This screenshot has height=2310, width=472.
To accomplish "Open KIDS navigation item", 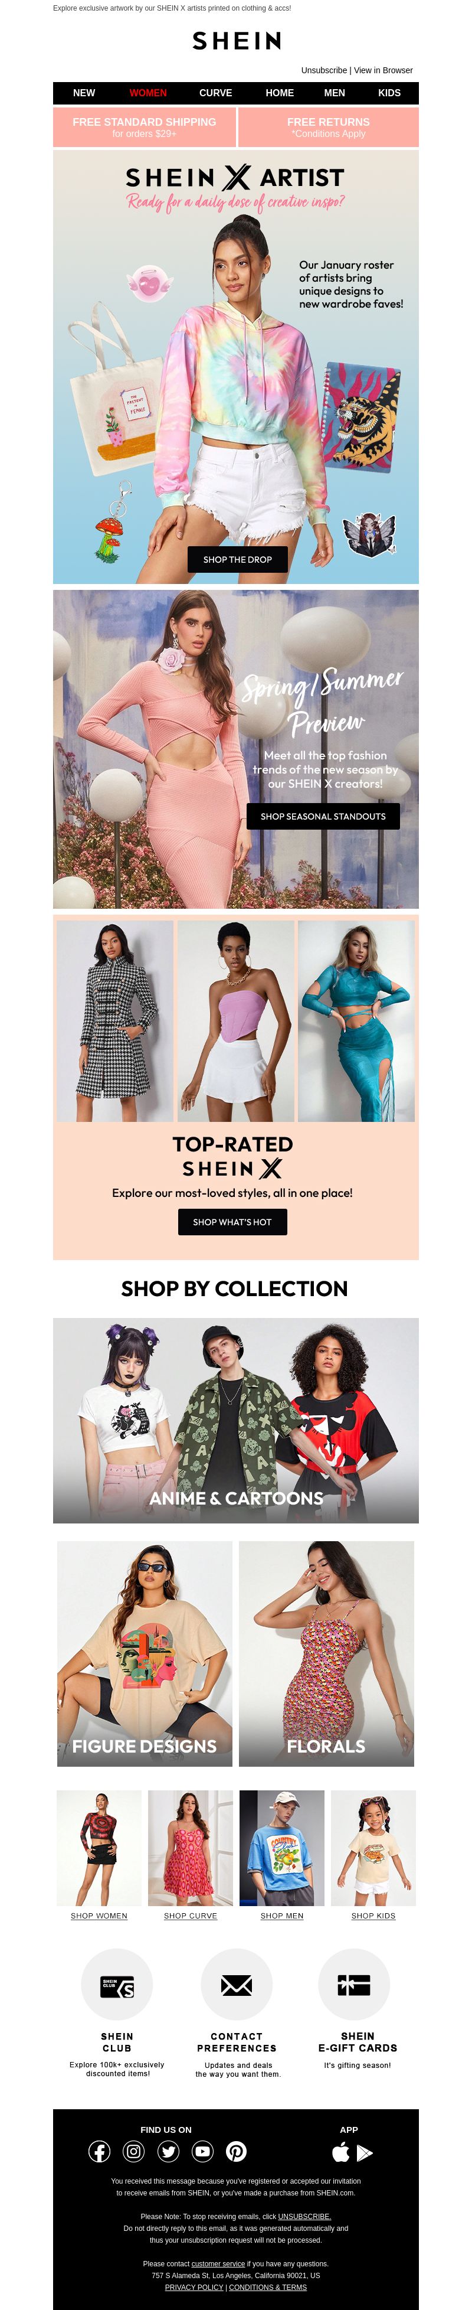I will tap(389, 92).
